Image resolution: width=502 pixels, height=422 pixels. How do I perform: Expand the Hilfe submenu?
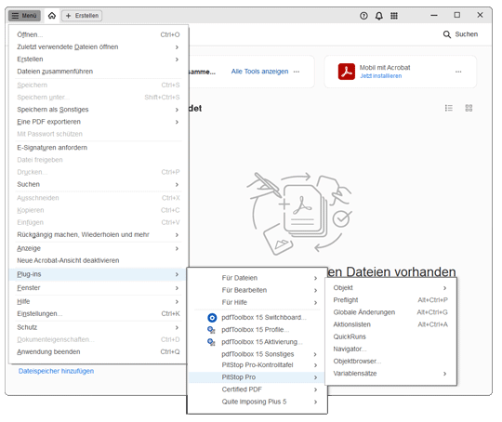[x=98, y=301]
